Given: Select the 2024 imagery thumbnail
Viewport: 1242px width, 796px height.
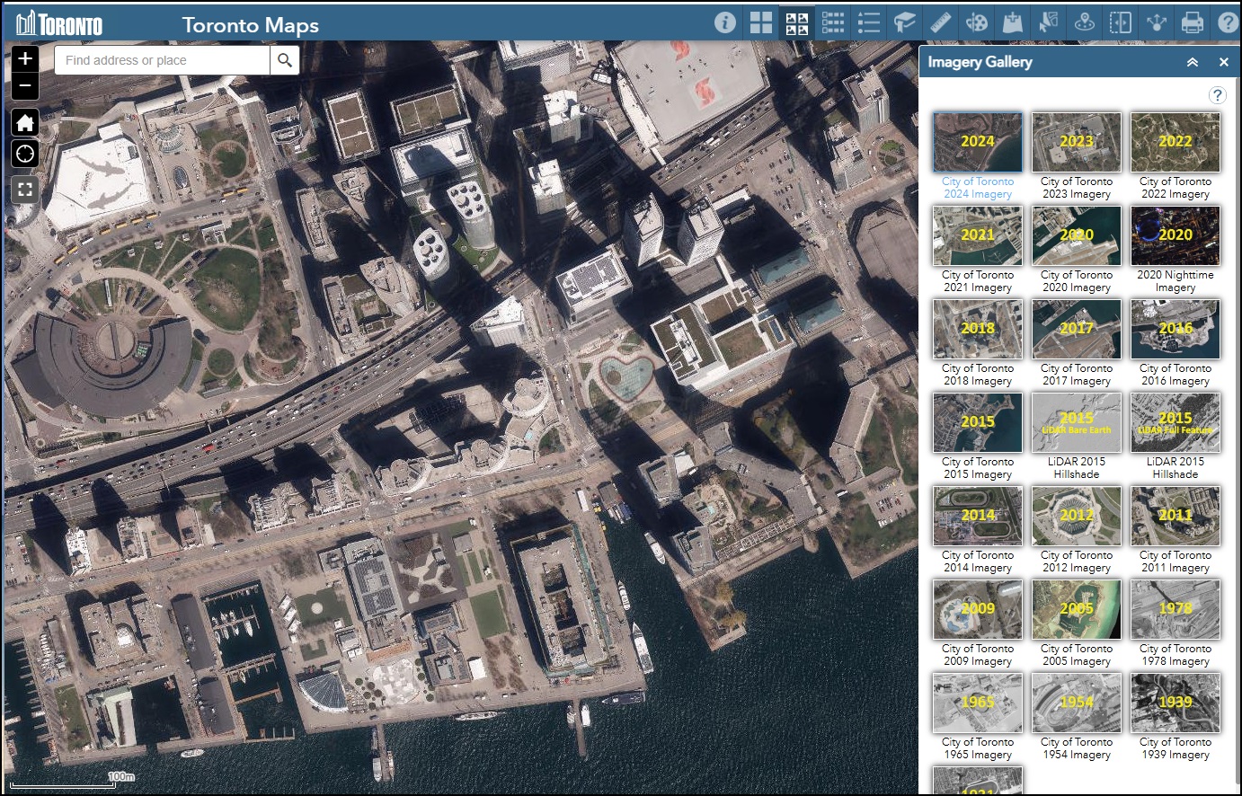Looking at the screenshot, I should click(978, 142).
